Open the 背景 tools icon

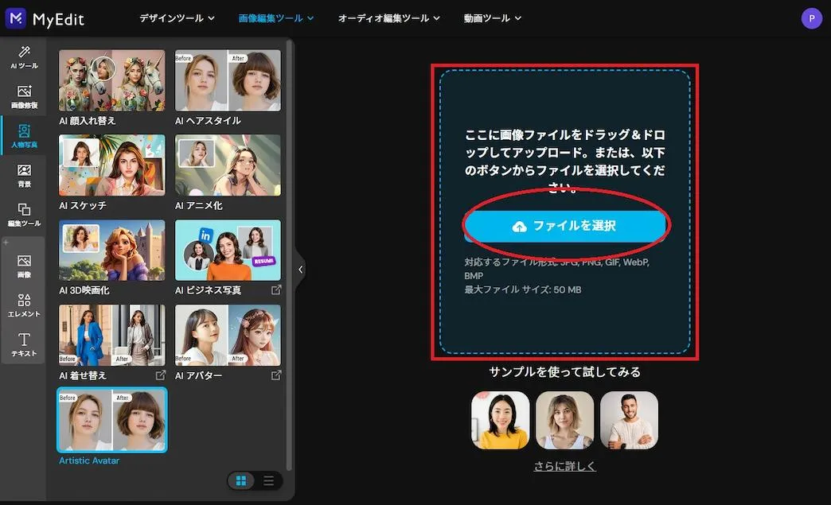coord(23,175)
